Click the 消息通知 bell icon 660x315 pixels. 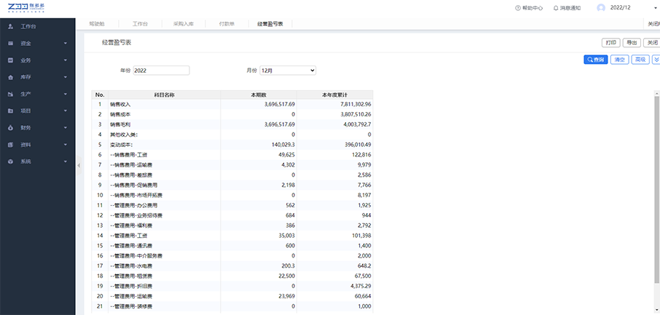pos(557,8)
